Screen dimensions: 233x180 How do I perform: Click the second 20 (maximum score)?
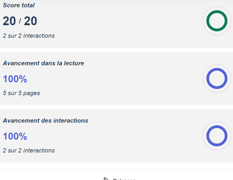[30, 21]
